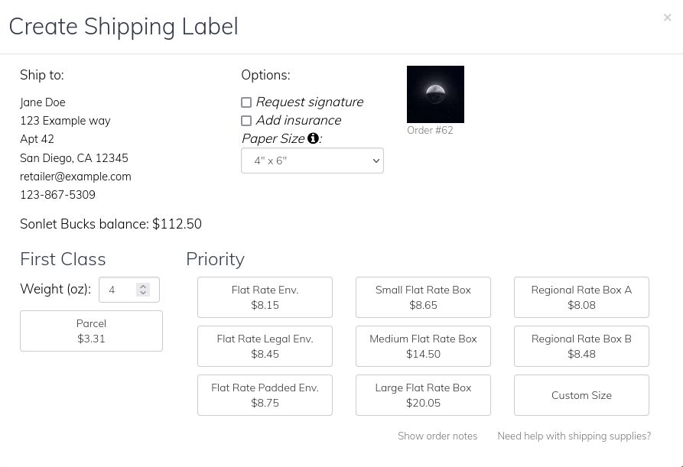The image size is (683, 467).
Task: Open the moon product thumbnail for Order #62
Action: 435,94
